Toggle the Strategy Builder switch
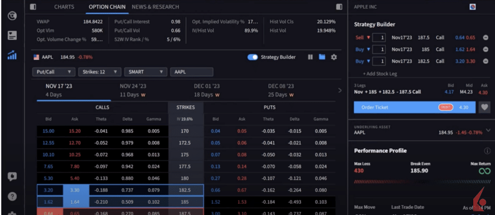Image resolution: width=495 pixels, height=215 pixels. (x=252, y=57)
